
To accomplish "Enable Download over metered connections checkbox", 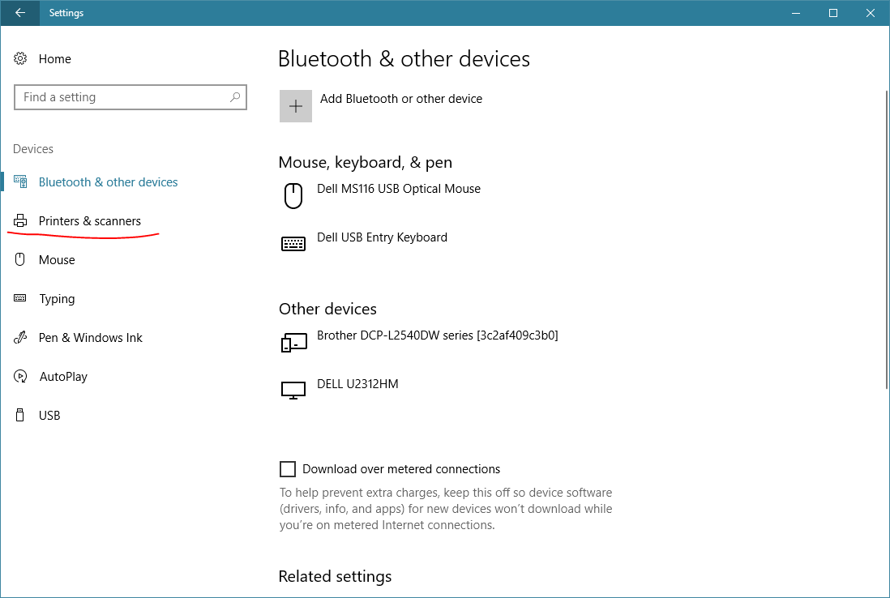I will [x=288, y=469].
